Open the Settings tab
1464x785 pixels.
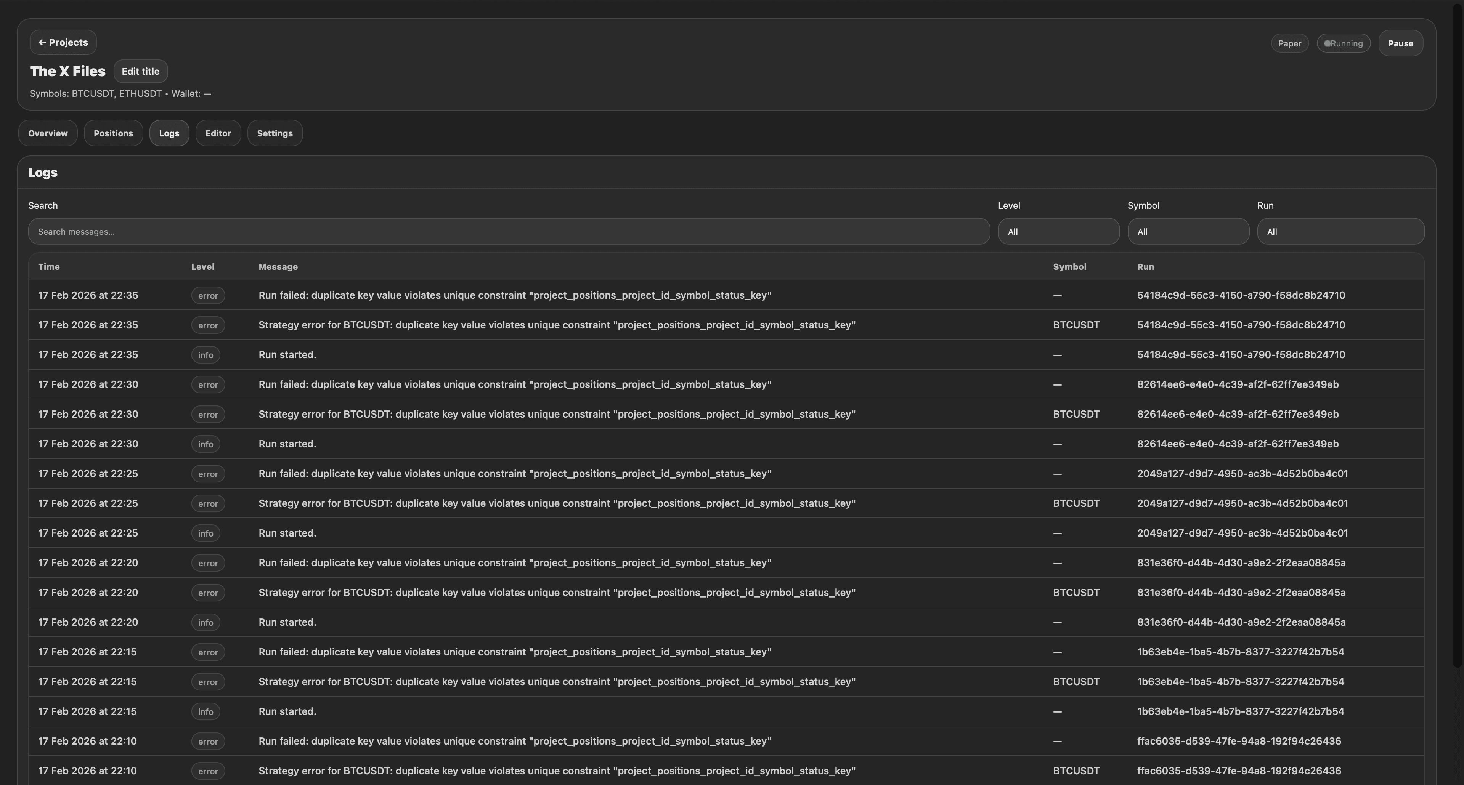274,133
